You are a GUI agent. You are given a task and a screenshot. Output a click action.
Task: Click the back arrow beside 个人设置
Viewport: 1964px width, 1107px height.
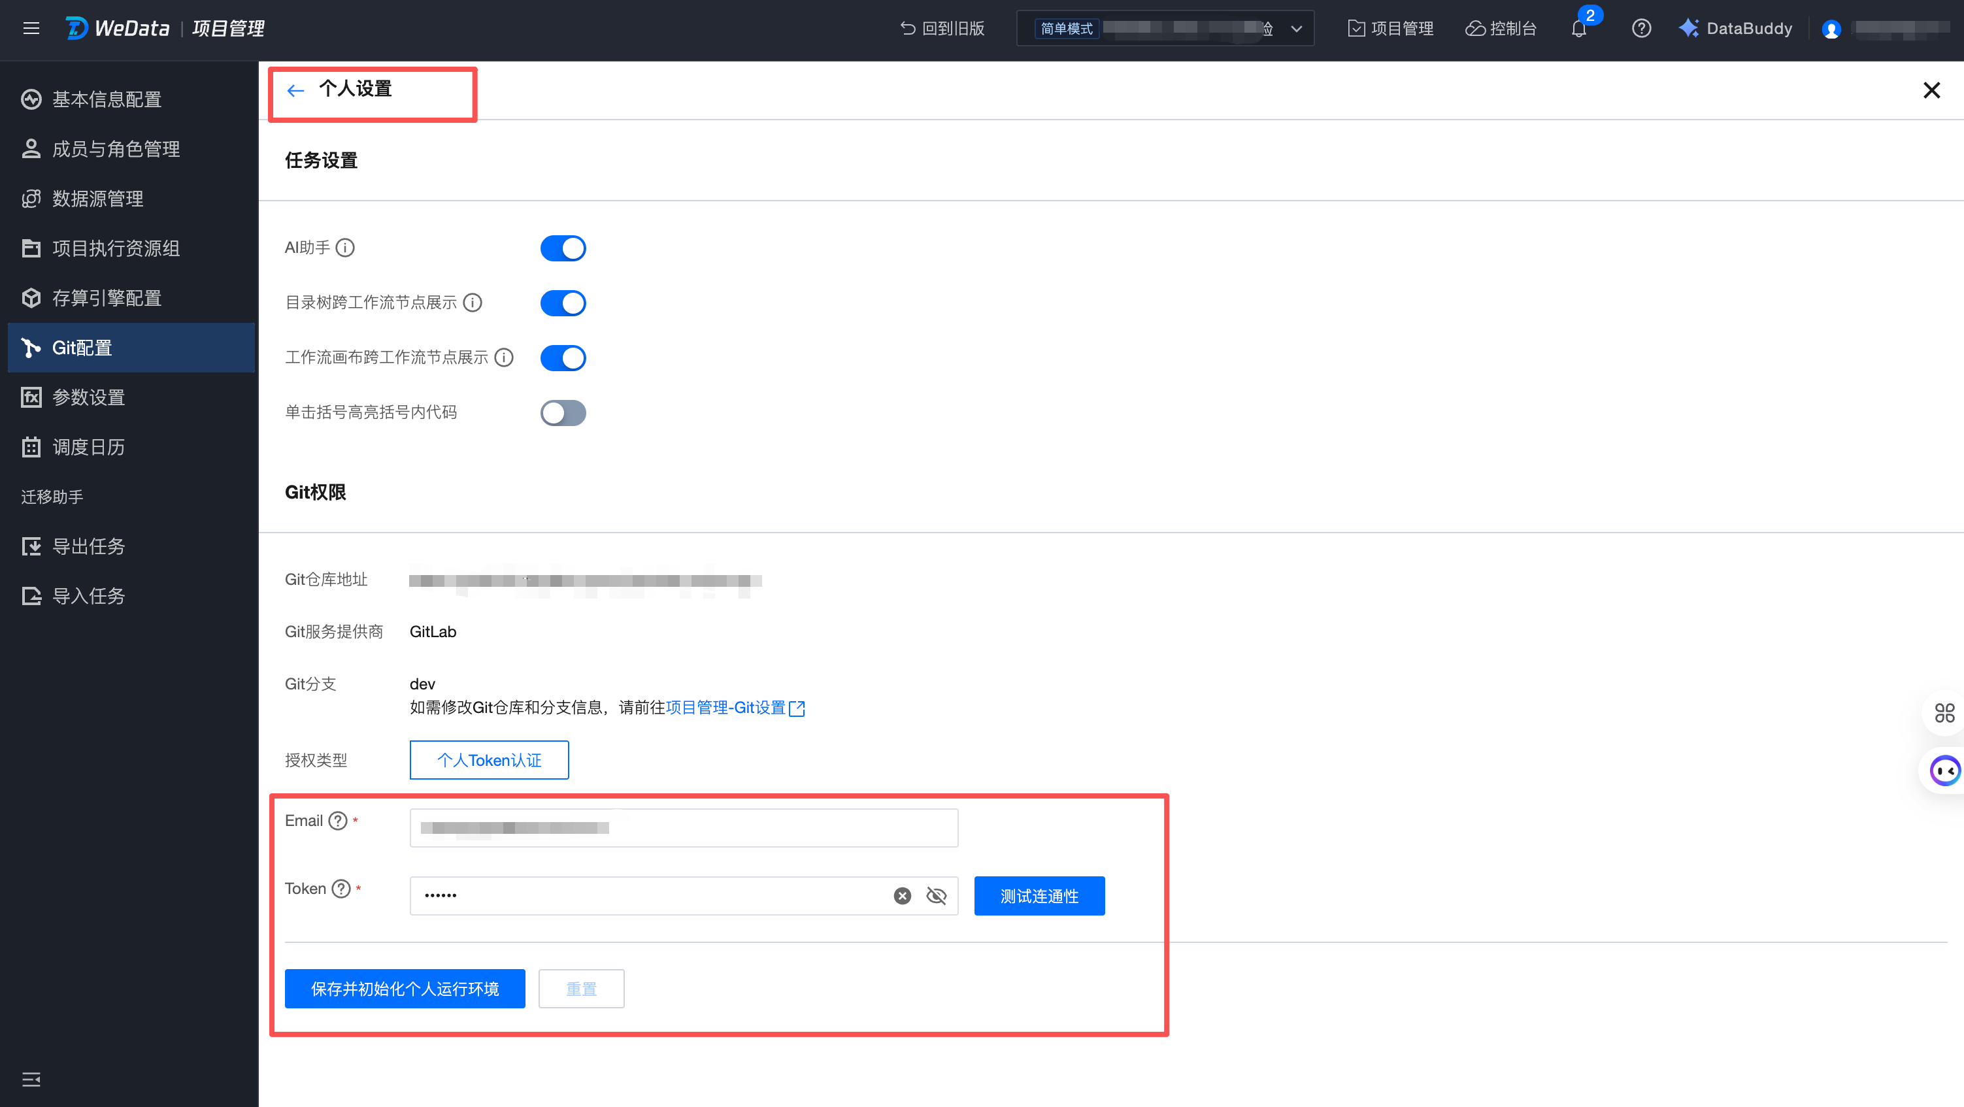tap(296, 91)
